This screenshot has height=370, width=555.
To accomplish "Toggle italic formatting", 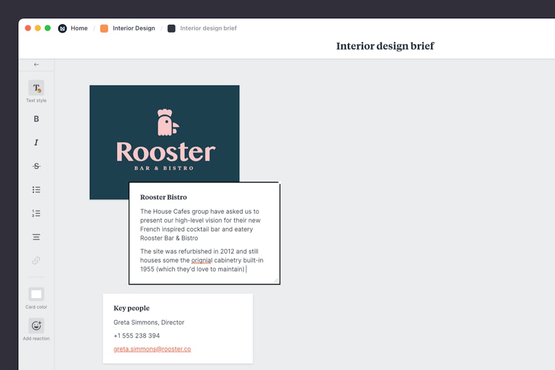I will point(36,143).
